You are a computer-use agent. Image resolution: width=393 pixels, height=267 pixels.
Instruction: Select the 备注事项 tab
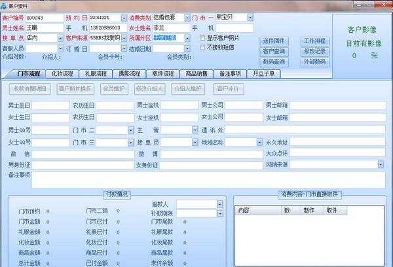[x=230, y=74]
